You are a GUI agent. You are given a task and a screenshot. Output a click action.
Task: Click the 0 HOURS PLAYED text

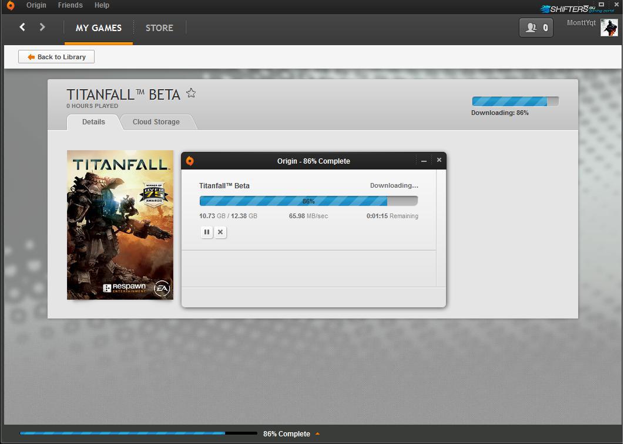coord(92,106)
